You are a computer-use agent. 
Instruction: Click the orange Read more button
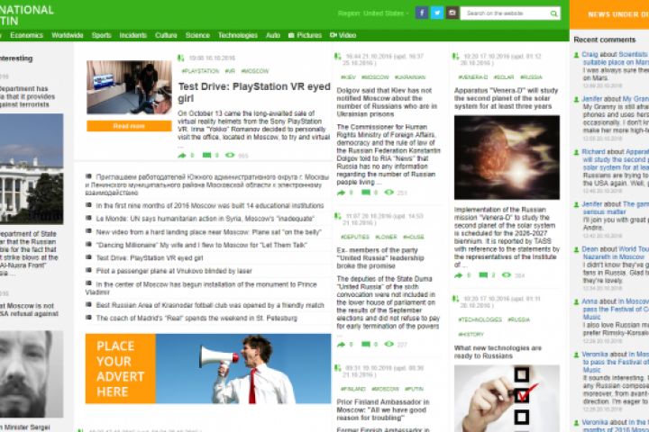coord(129,126)
